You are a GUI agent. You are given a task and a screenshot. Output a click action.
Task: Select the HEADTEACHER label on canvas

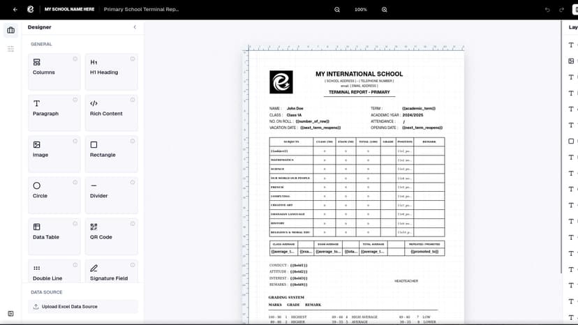point(406,281)
